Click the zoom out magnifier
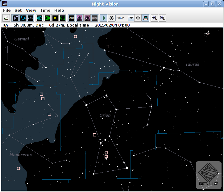This screenshot has width=224, height=192. 162,18
